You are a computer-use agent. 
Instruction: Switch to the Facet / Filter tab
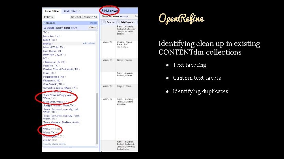pyautogui.click(x=52, y=11)
